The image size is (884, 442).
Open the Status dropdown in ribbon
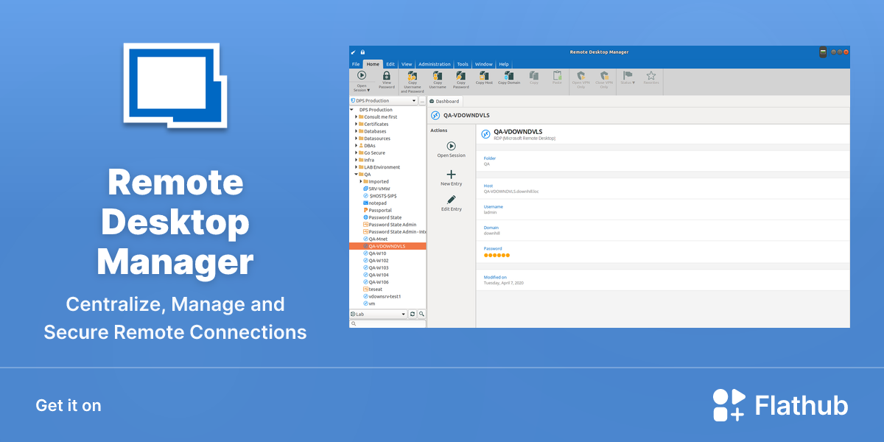point(628,78)
